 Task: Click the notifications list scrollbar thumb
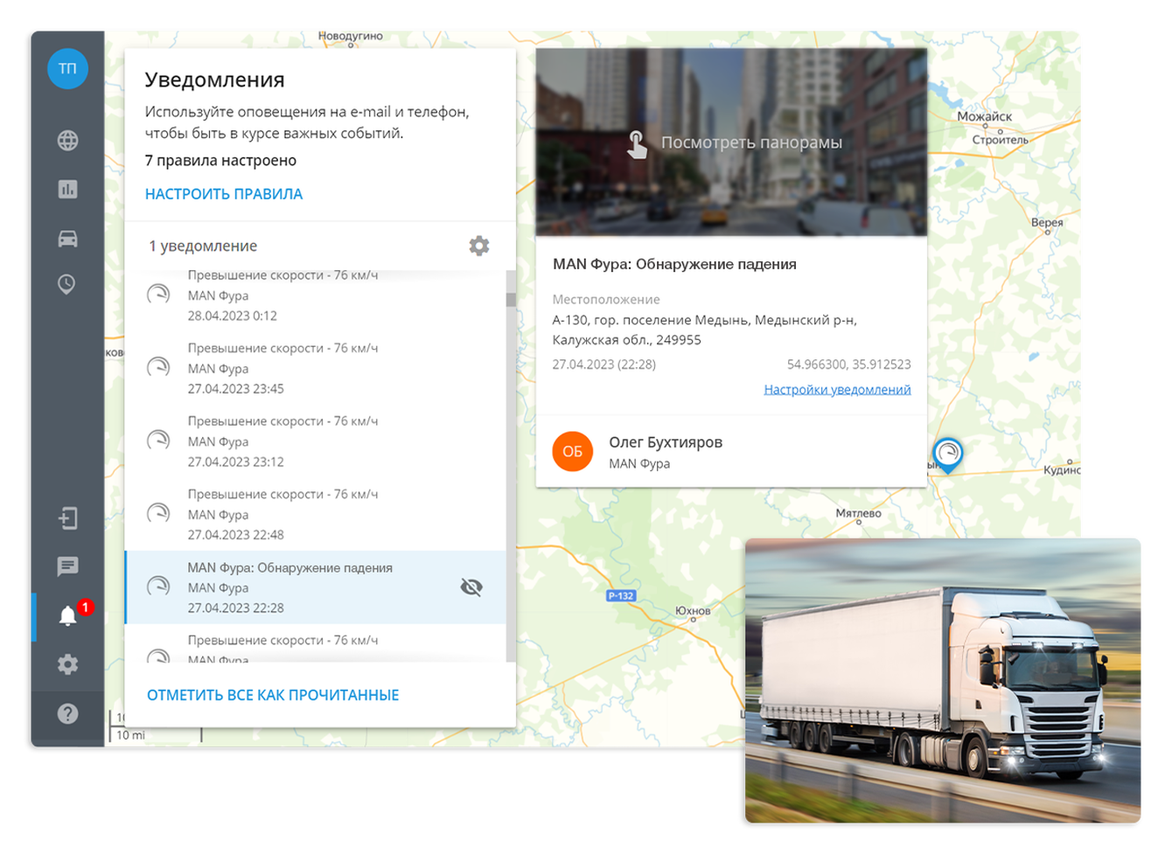pos(511,299)
